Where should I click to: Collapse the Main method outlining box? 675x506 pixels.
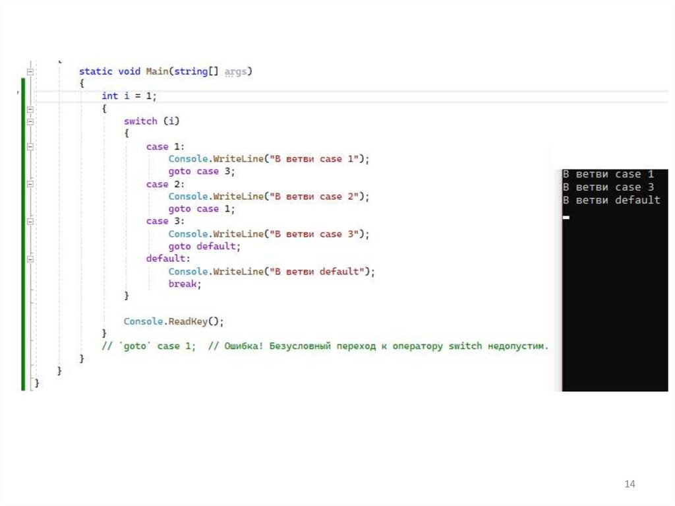point(30,71)
